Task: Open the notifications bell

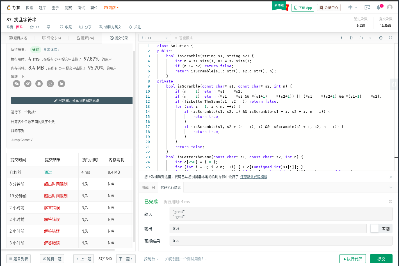Action: 379,8
